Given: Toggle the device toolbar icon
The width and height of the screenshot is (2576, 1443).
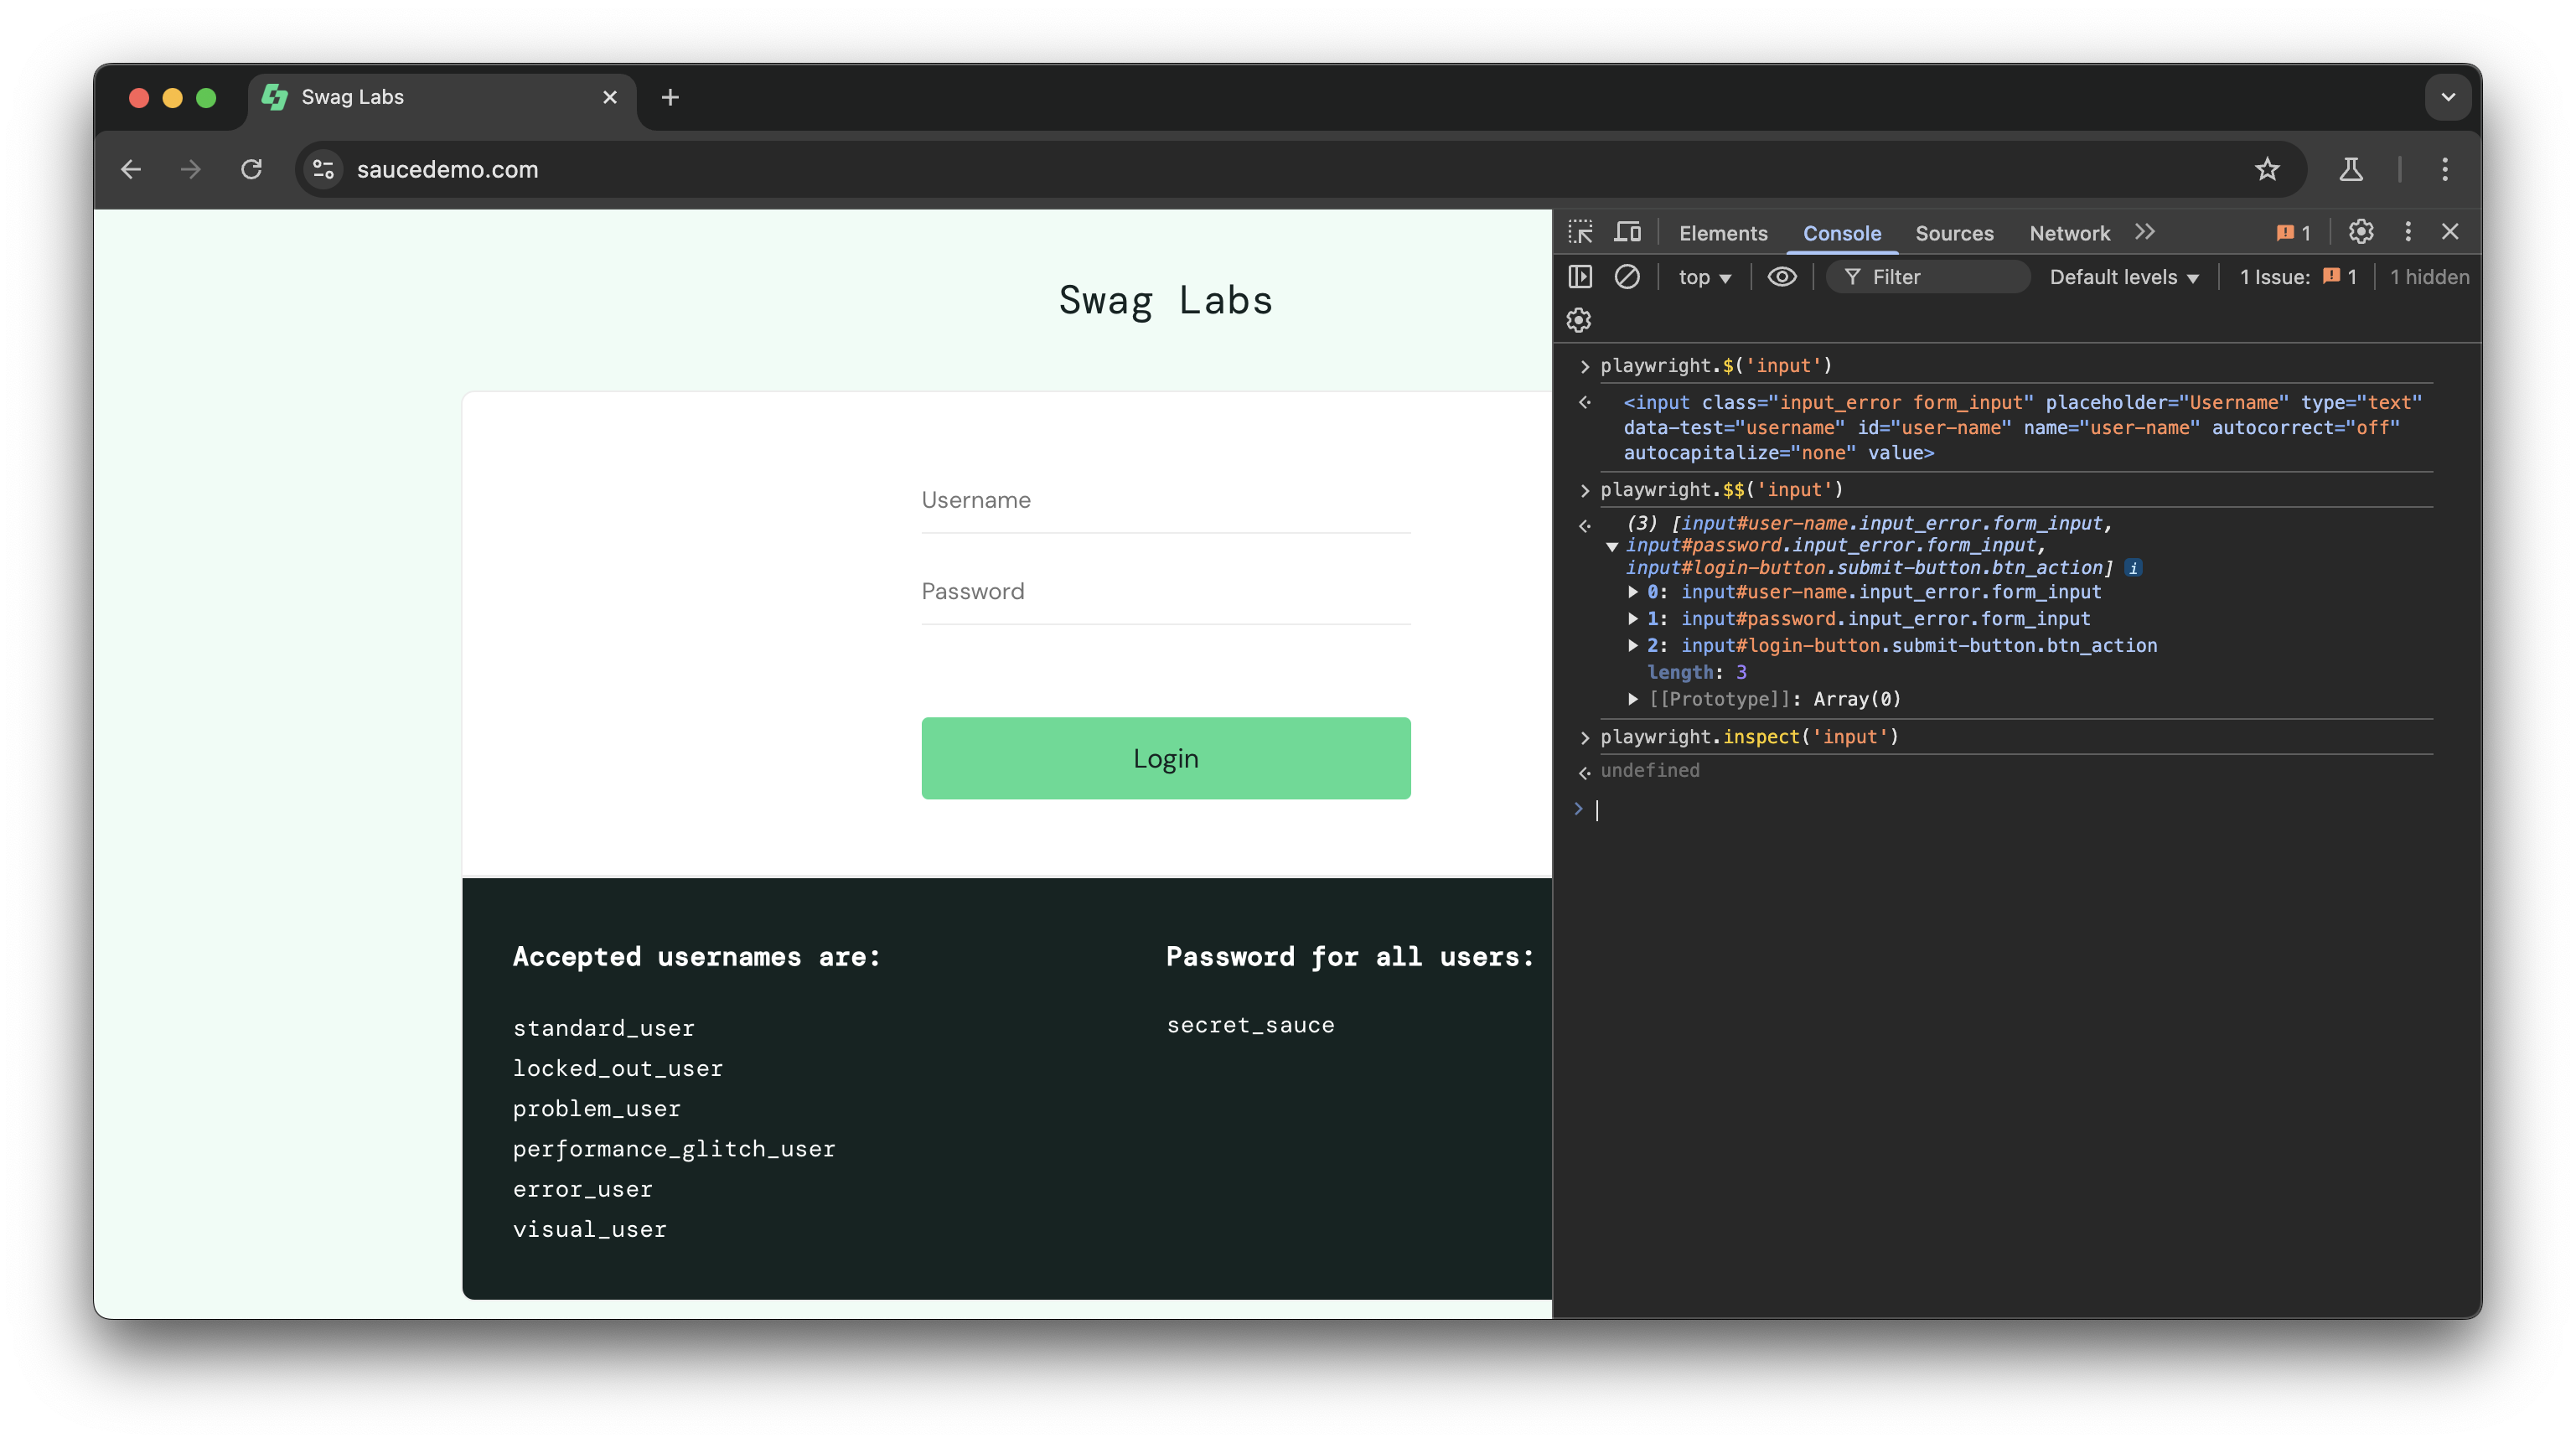Looking at the screenshot, I should (x=1628, y=232).
